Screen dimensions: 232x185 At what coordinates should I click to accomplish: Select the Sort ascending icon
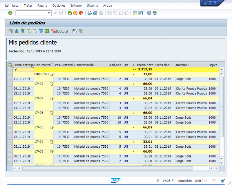coord(17,31)
